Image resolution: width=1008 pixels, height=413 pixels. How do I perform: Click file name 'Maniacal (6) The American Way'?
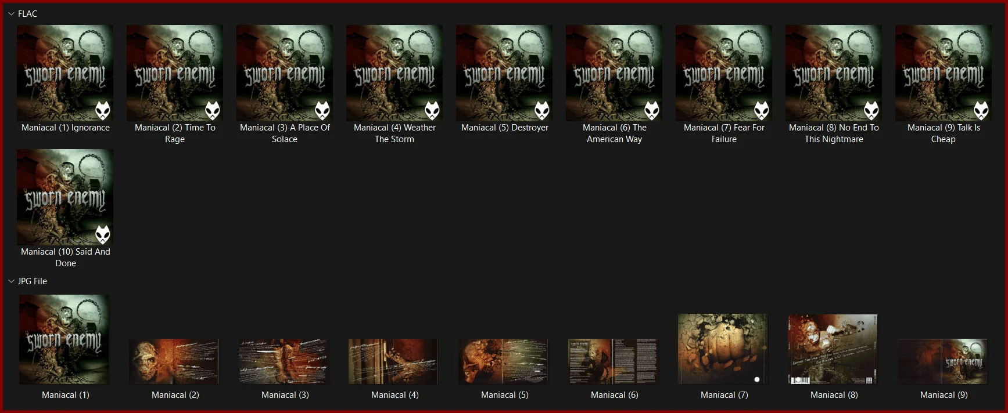click(x=614, y=133)
